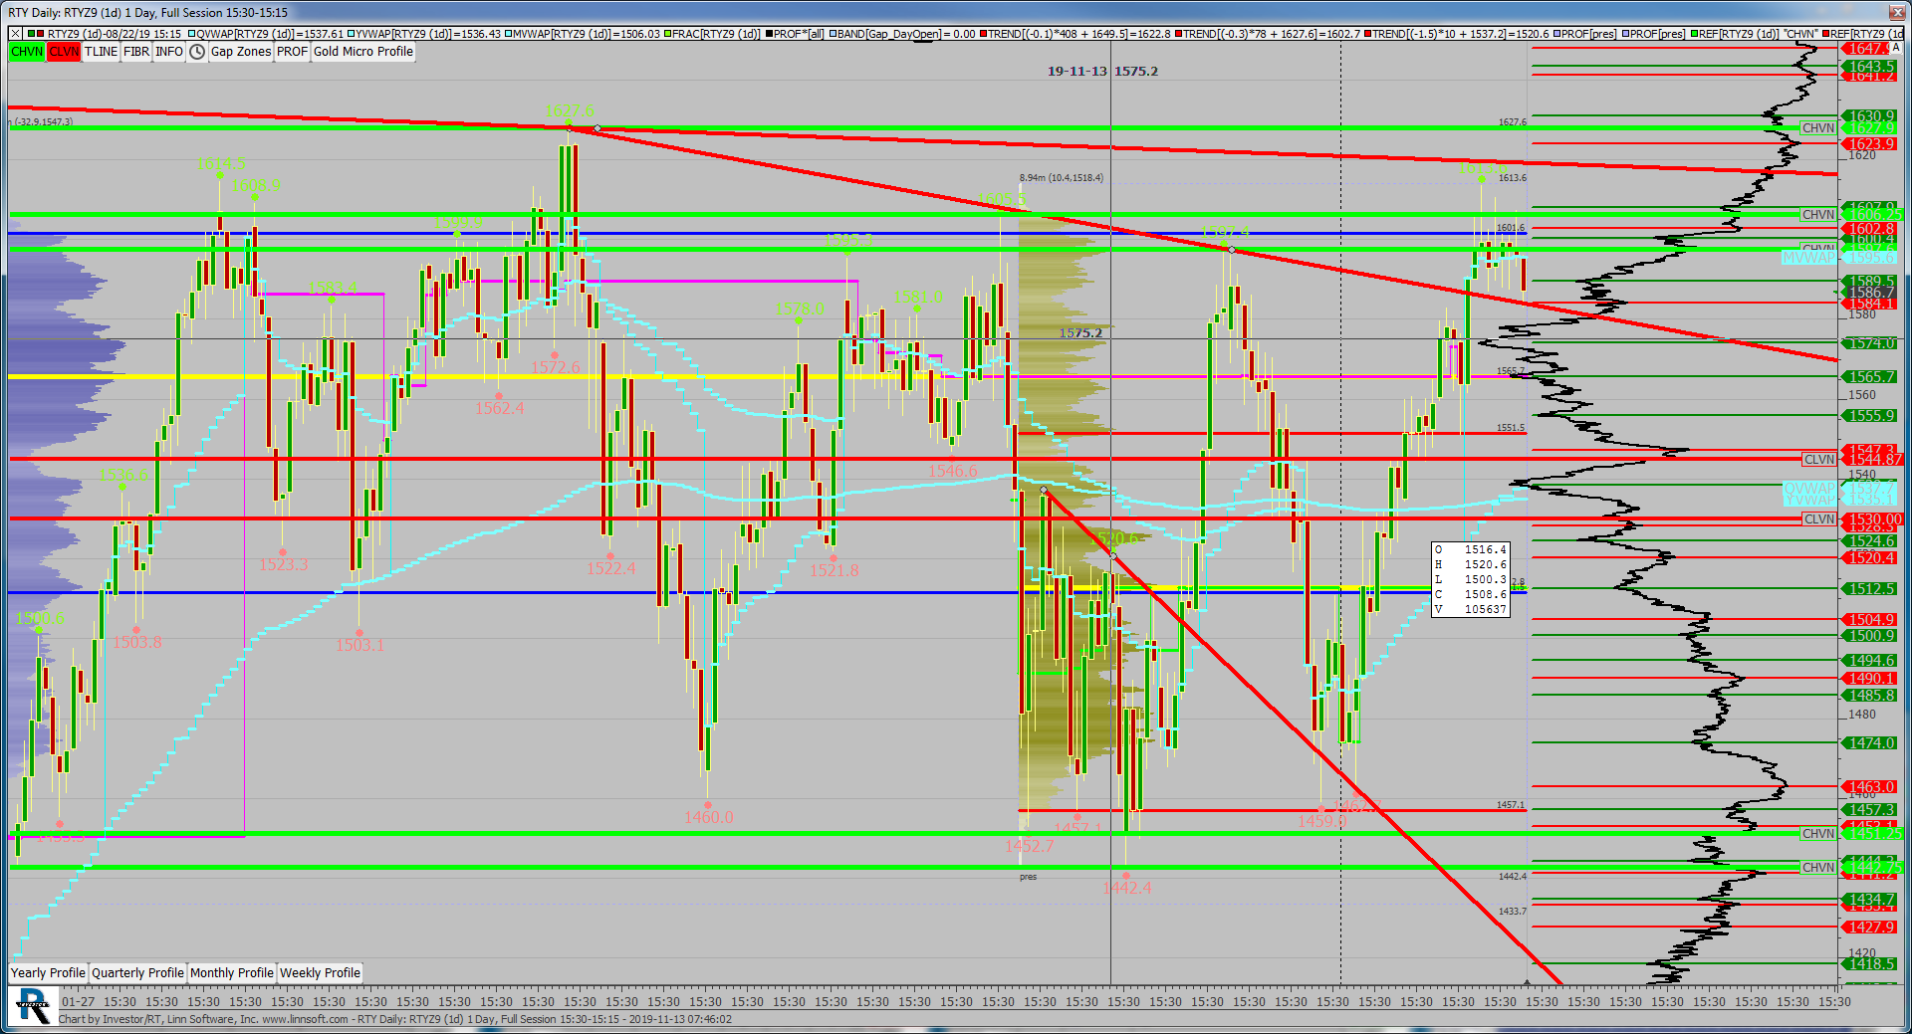Click the Investor/RT R logo icon
Screen dimensions: 1912x1034
32,1005
